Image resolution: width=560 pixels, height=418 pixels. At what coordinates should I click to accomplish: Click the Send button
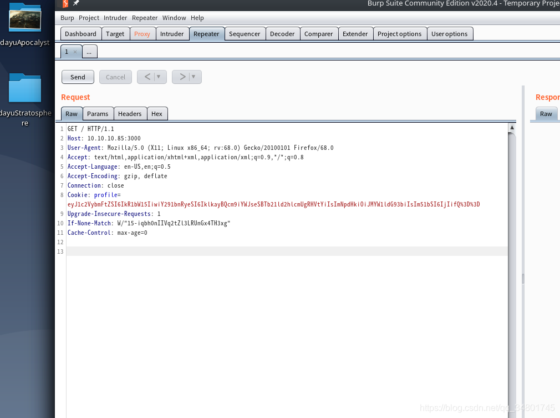click(78, 77)
